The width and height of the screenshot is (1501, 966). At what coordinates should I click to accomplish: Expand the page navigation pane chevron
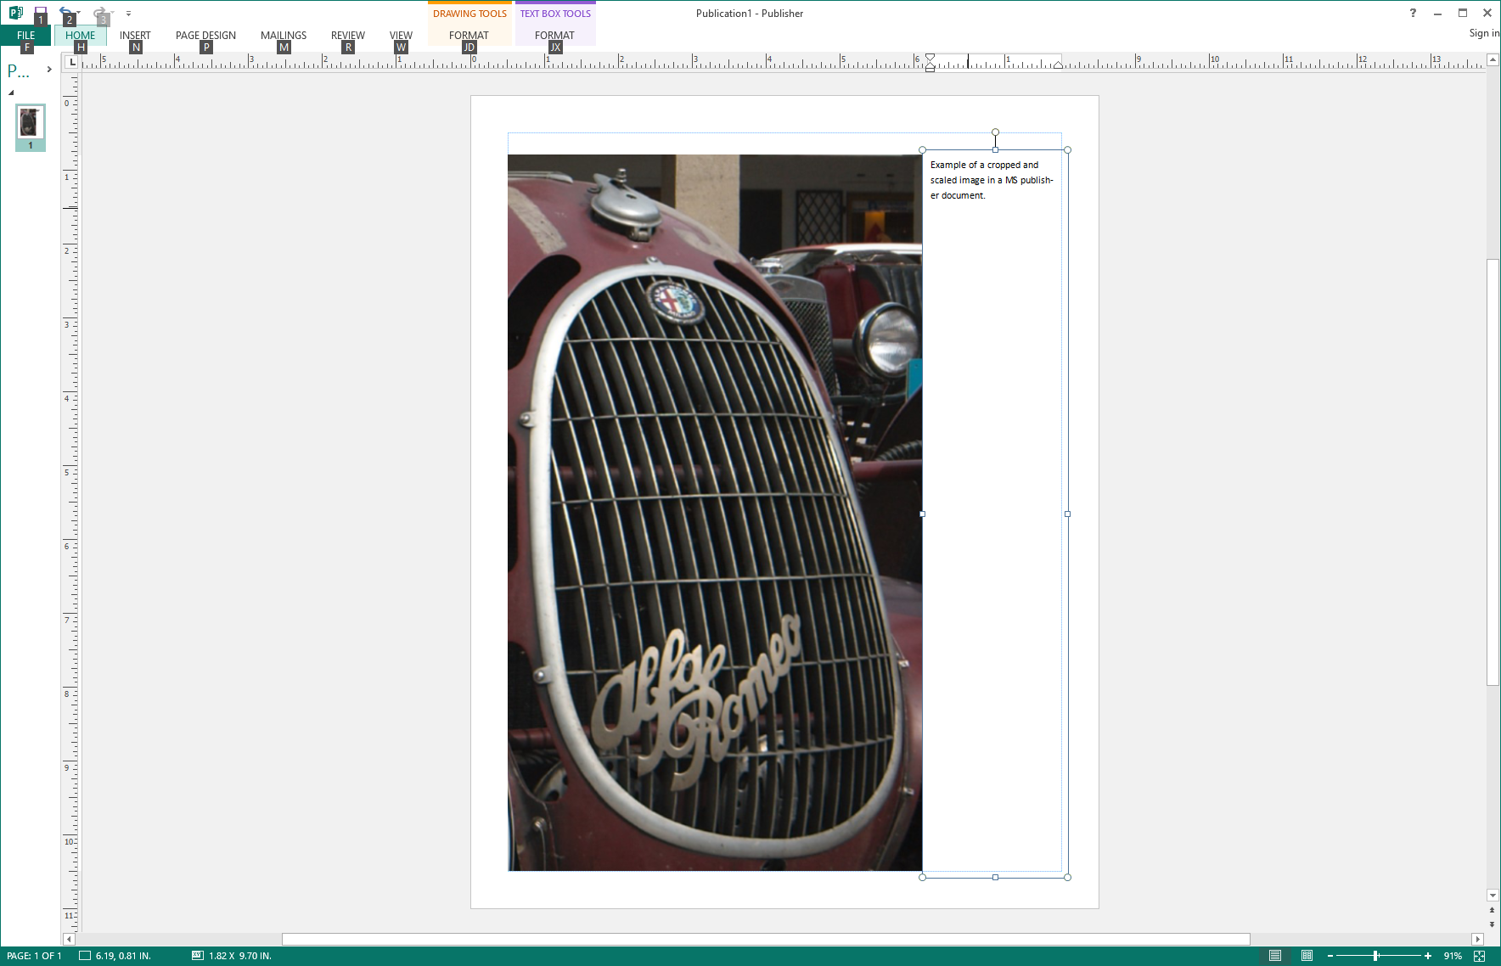click(49, 70)
